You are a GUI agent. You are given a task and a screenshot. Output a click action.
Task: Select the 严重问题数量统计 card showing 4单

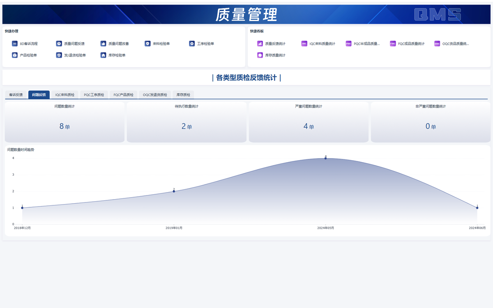coord(309,122)
